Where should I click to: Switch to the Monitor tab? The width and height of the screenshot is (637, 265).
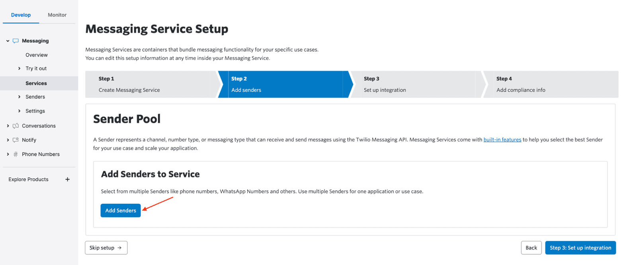tap(57, 15)
